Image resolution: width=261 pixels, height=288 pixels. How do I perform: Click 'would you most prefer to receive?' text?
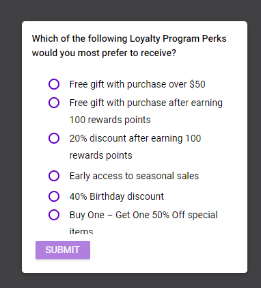click(x=104, y=53)
